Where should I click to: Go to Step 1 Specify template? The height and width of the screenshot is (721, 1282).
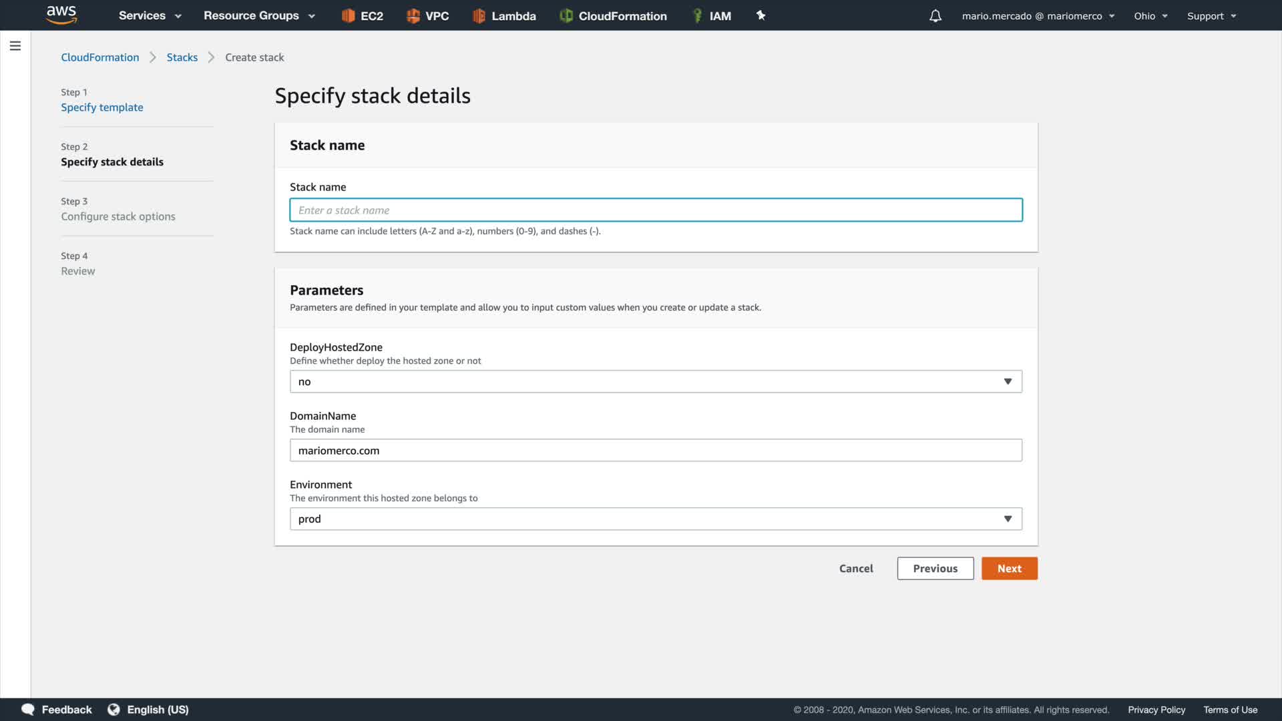[102, 107]
